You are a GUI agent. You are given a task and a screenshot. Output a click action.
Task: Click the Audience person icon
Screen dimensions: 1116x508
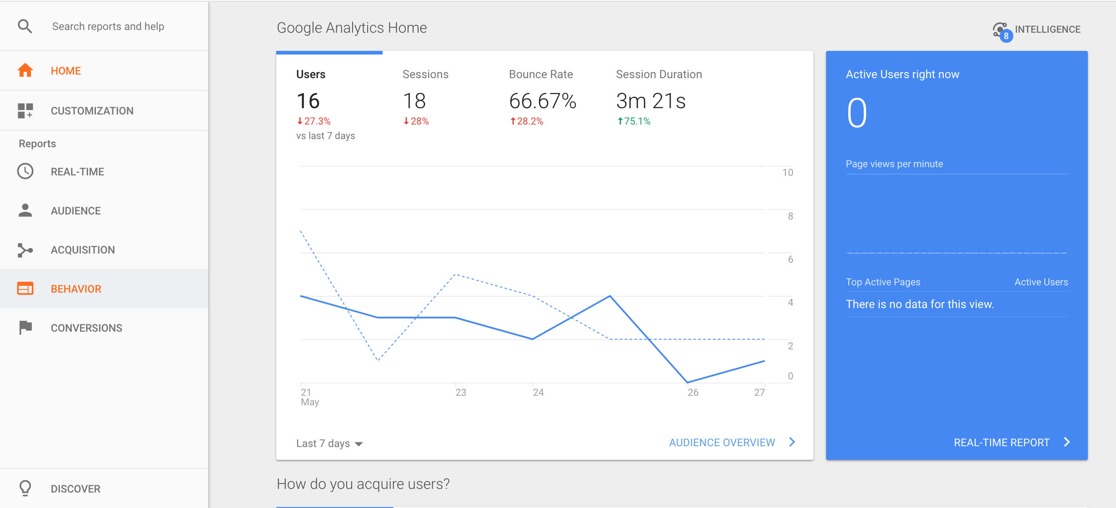[25, 210]
